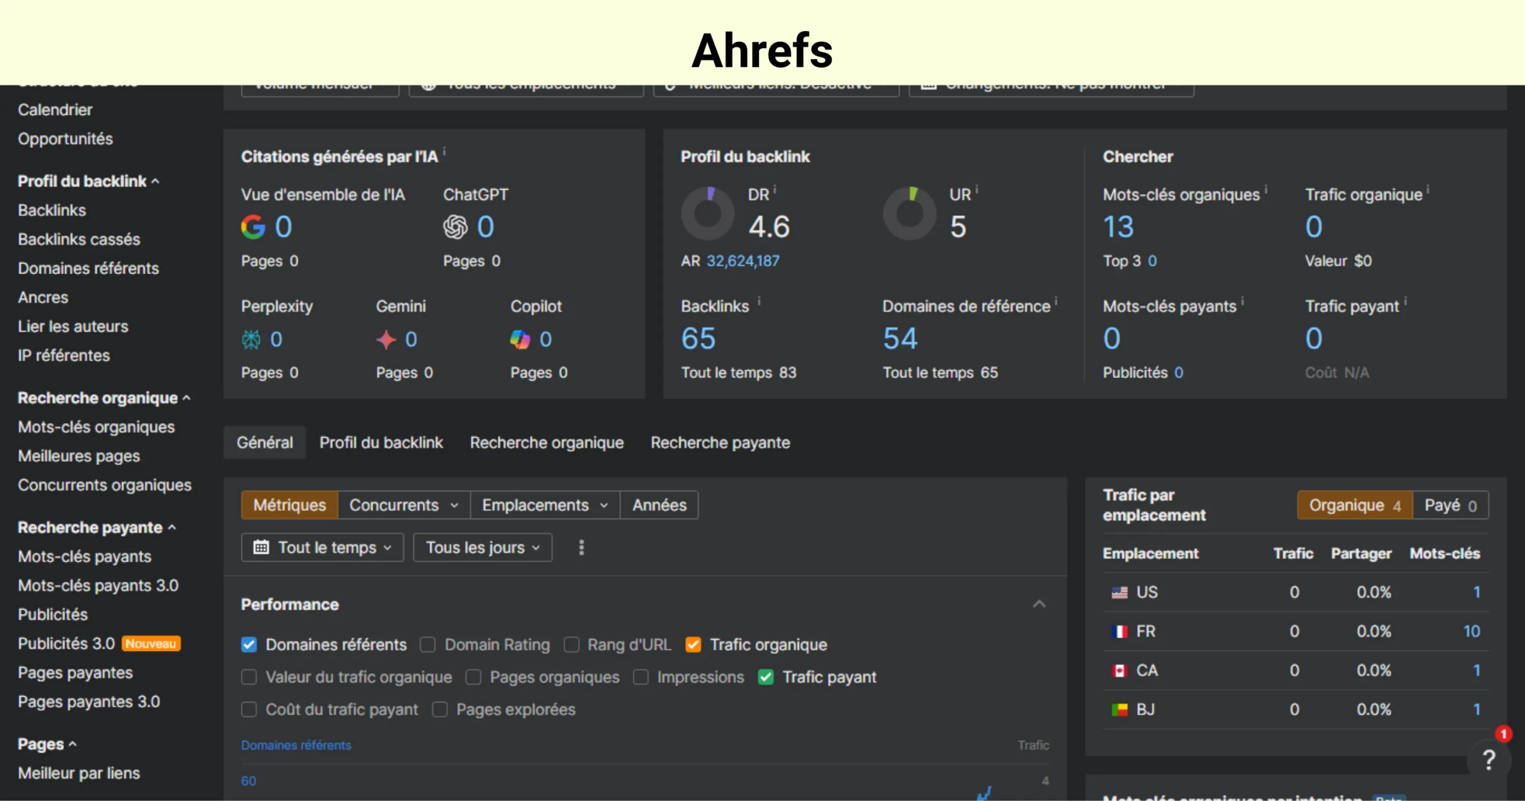This screenshot has height=801, width=1525.
Task: Expand the Tous les jours dropdown
Action: (482, 547)
